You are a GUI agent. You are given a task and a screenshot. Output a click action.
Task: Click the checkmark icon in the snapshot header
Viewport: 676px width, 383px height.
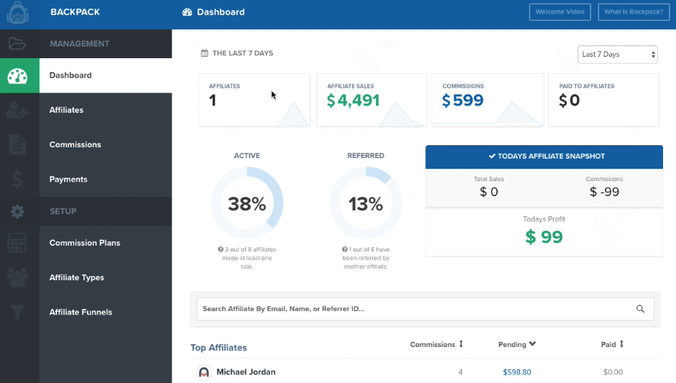point(492,156)
